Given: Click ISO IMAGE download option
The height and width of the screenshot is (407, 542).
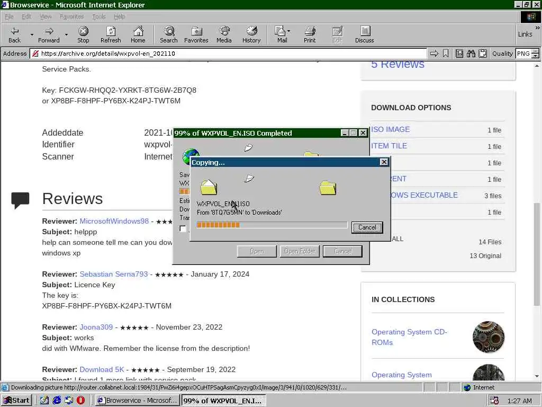Looking at the screenshot, I should coord(391,129).
